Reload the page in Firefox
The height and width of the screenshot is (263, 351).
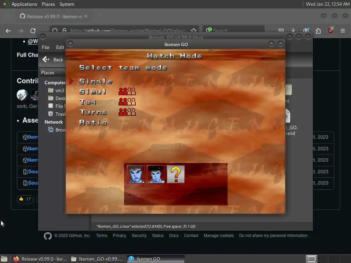33,30
